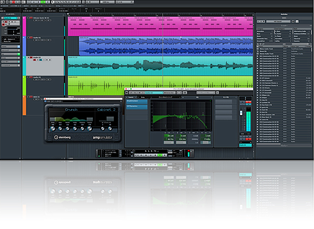Screen dimensions: 314x229
Task: Click the Cabinet 2 model label
Action: [x=106, y=109]
